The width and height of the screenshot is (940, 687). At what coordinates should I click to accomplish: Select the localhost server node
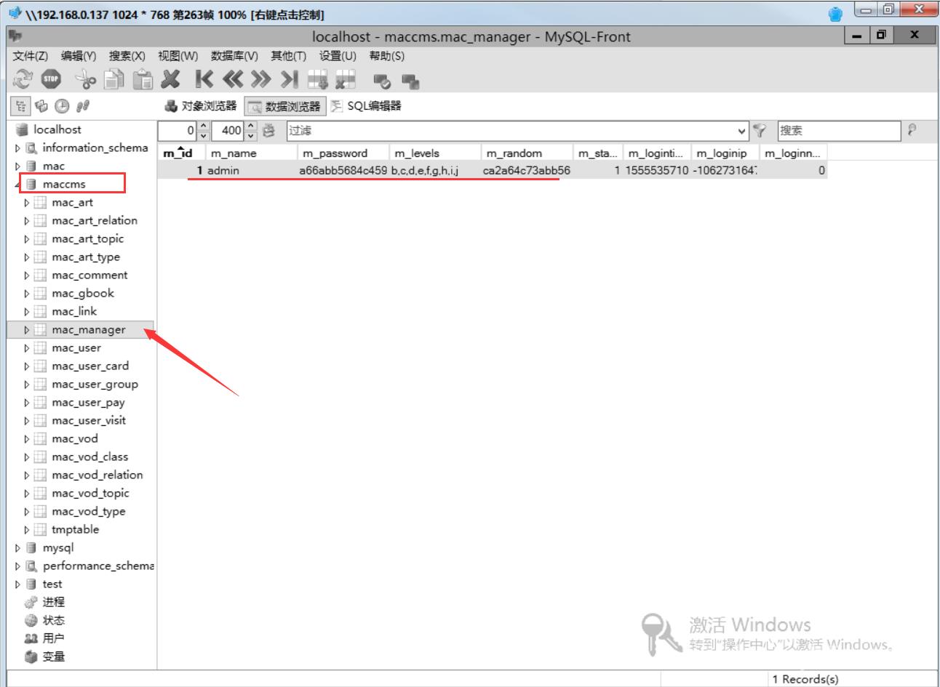[57, 129]
